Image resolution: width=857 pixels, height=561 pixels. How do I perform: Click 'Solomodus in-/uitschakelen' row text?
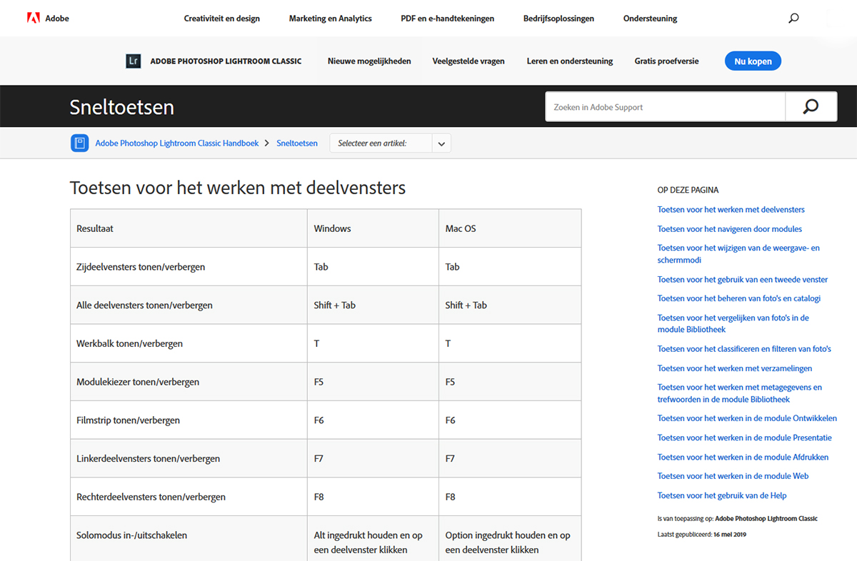132,535
